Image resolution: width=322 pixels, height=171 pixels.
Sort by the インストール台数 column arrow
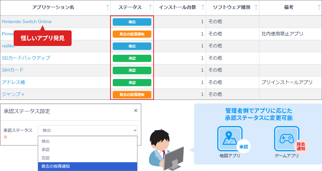point(203,8)
